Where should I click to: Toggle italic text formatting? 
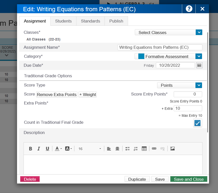[x=39, y=149]
